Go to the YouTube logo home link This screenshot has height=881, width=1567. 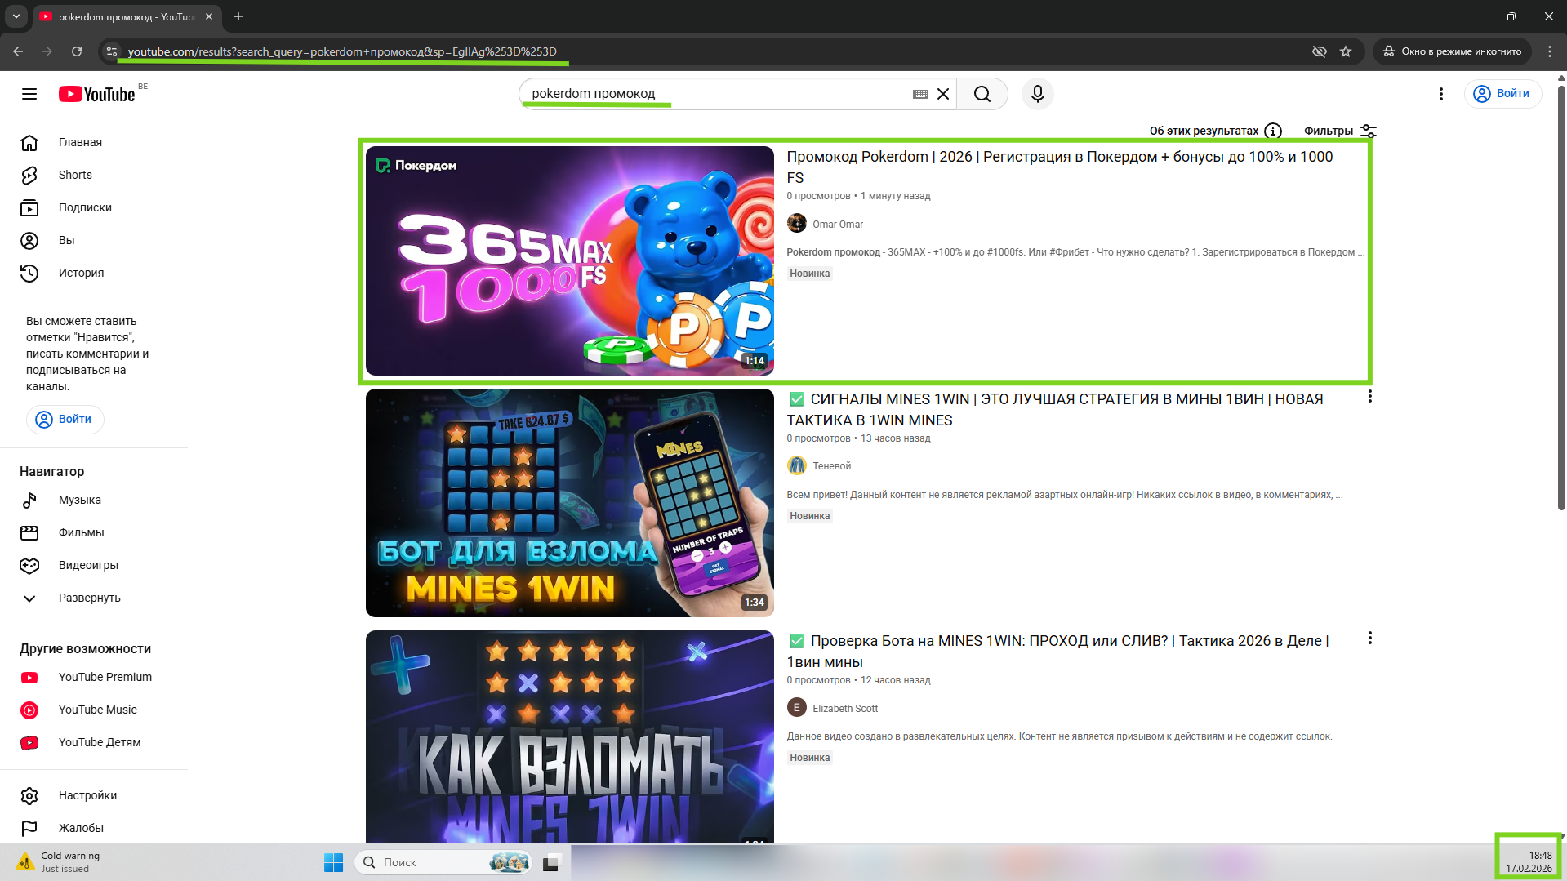[x=96, y=94]
